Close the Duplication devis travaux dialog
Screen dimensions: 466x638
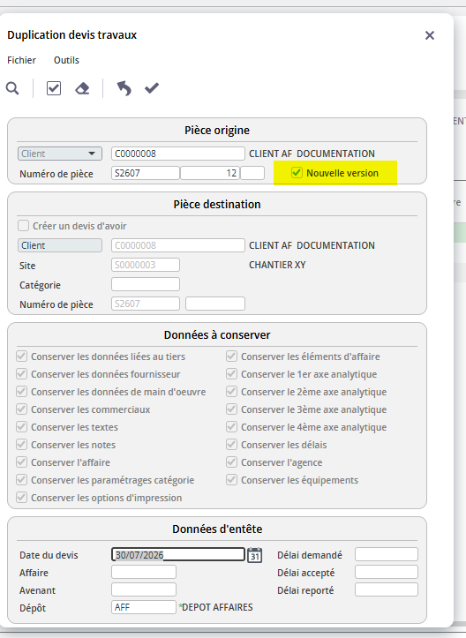click(430, 35)
